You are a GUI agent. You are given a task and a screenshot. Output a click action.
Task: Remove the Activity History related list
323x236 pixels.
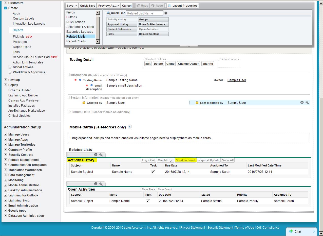(96, 155)
